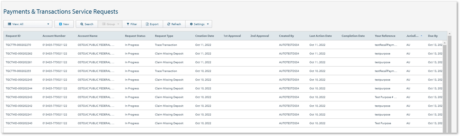This screenshot has width=460, height=136.
Task: Click the New button
Action: [64, 24]
